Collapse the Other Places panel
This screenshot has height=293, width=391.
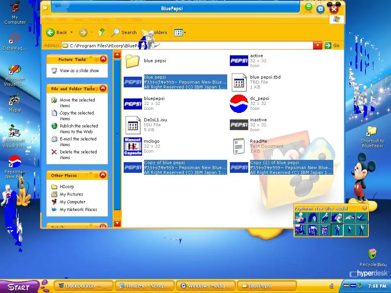[x=103, y=175]
